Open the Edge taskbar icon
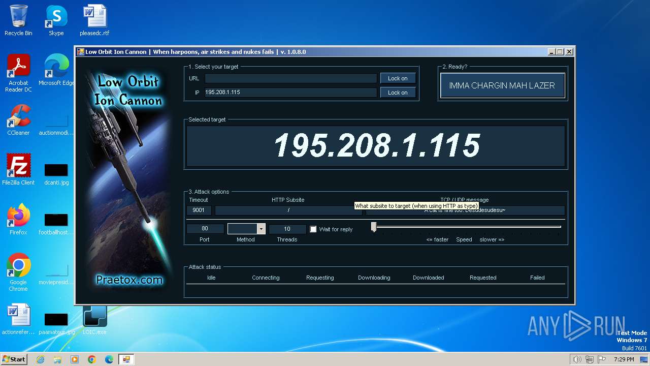650x366 pixels. pyautogui.click(x=109, y=359)
